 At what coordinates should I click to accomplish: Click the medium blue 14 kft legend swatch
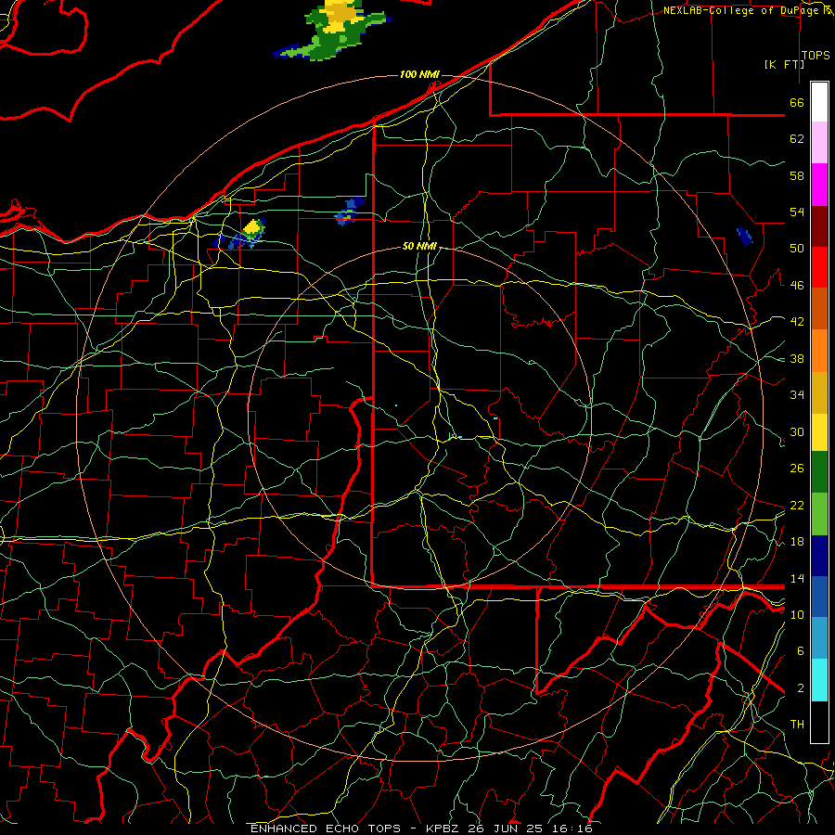pos(819,597)
